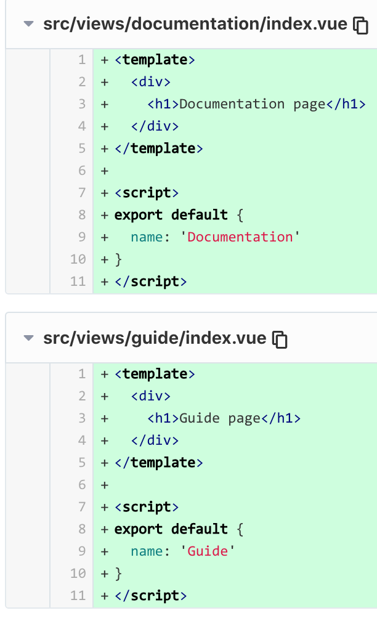Click the 'Documentation page' h1 code line
Viewport: 377px width, 621px height.
[x=235, y=104]
